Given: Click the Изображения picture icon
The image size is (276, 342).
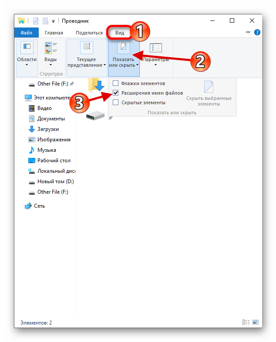Looking at the screenshot, I should pyautogui.click(x=31, y=140).
